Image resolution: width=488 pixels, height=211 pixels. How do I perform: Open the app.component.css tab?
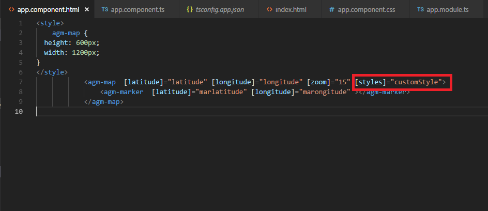pyautogui.click(x=365, y=9)
